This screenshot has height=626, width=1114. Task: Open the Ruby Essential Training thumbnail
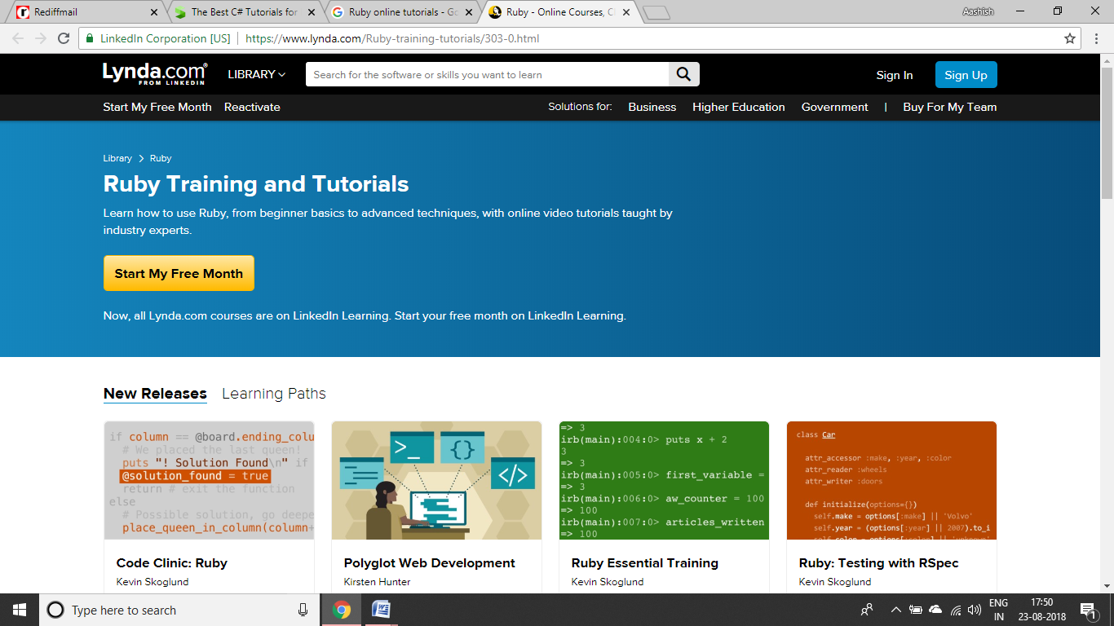click(x=664, y=480)
